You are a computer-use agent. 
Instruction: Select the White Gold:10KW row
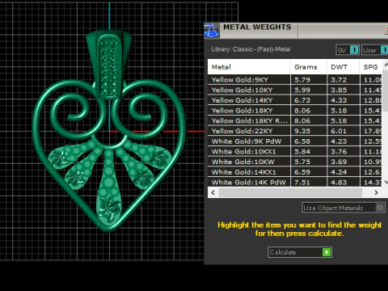pyautogui.click(x=295, y=162)
